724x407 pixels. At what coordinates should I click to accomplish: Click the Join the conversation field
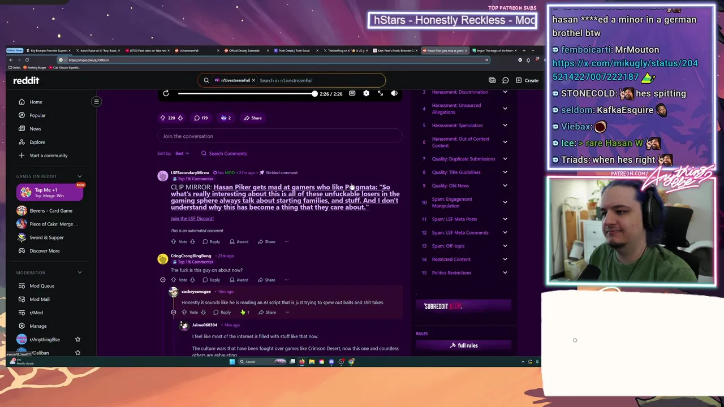tap(279, 136)
